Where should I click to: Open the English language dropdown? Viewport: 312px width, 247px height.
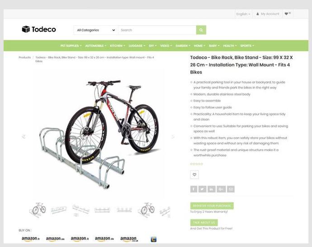click(x=243, y=14)
